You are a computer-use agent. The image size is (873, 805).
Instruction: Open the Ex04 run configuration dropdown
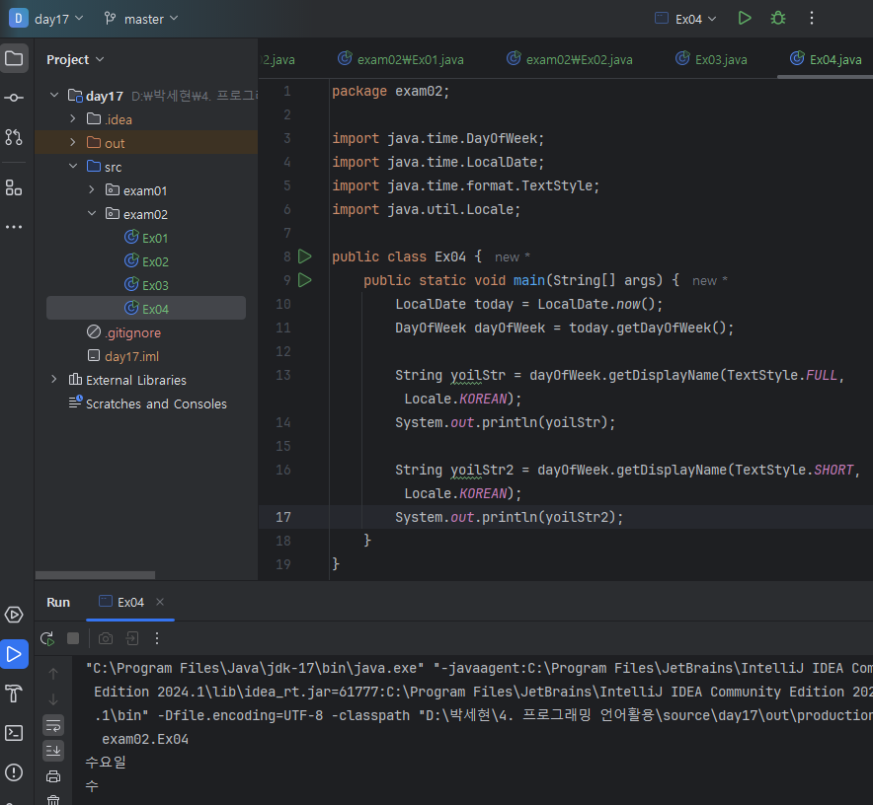[x=686, y=19]
